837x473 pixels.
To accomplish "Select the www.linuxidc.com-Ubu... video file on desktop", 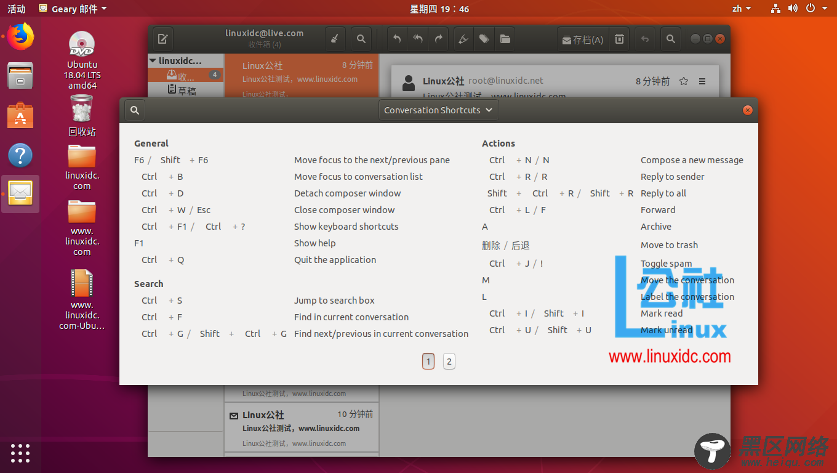I will [82, 300].
